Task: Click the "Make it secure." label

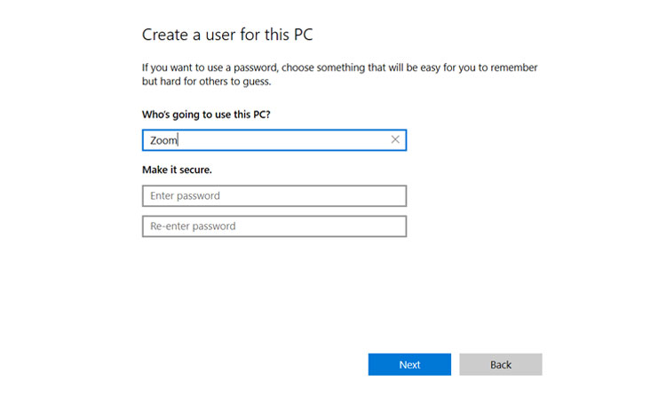Action: (x=177, y=169)
